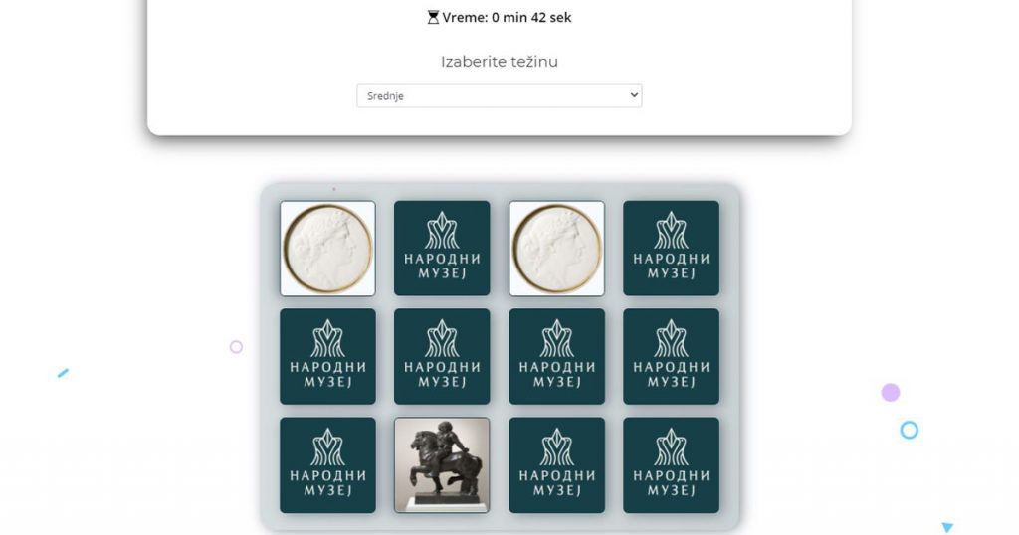This screenshot has height=535, width=1019.
Task: Click the small purple ring left of the cards
Action: pos(236,347)
